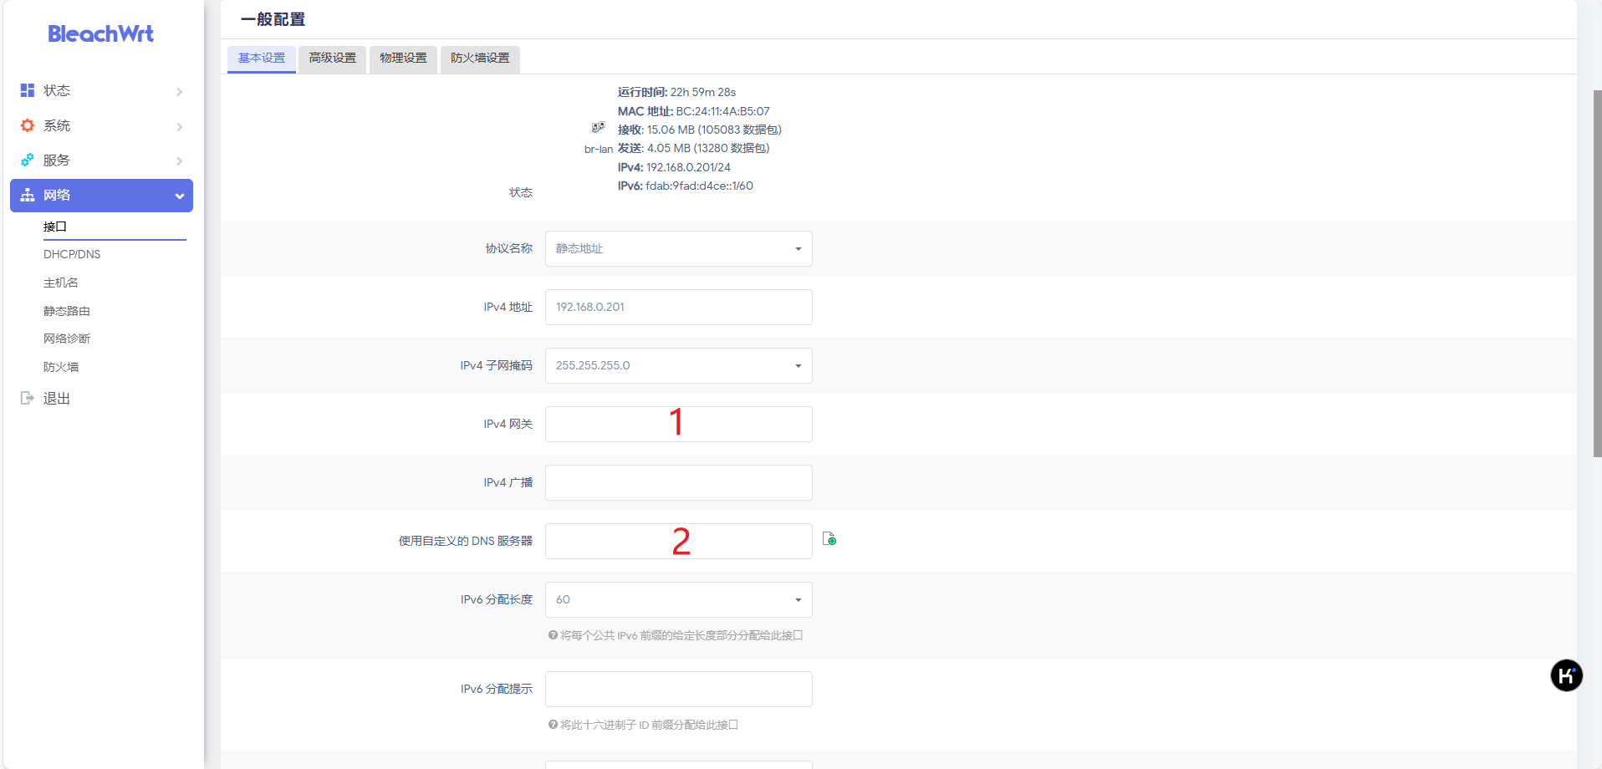
Task: Click the round floating black button
Action: 1566,675
